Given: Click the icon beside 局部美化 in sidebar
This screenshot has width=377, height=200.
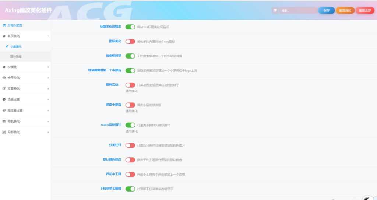Looking at the screenshot, I should click(x=4, y=132).
